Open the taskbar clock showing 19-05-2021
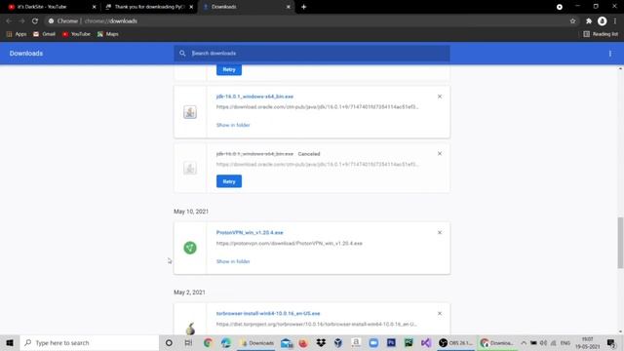 tap(587, 342)
